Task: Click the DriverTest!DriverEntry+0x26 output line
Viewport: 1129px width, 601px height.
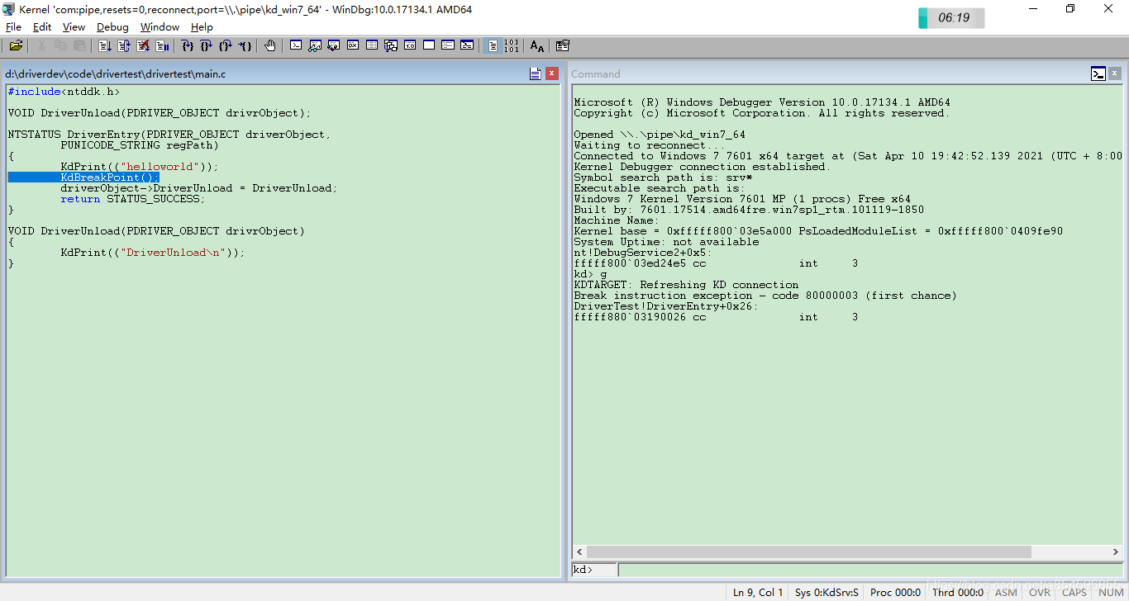Action: pos(665,306)
